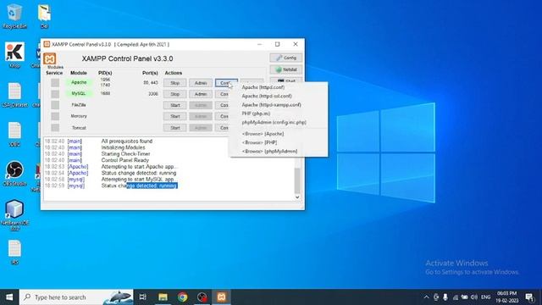The width and height of the screenshot is (542, 305).
Task: Open the Mercury Config dropdown
Action: point(222,117)
